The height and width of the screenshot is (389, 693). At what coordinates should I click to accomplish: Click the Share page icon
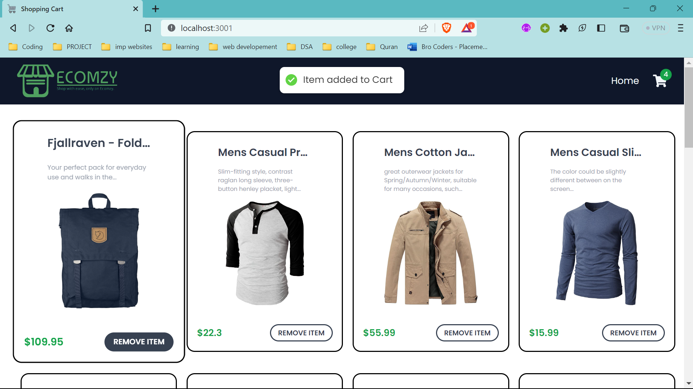point(424,28)
